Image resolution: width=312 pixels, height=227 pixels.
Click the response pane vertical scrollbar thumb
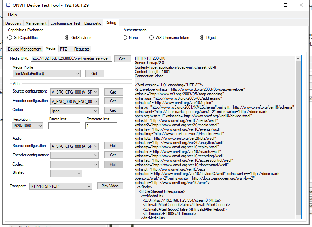298,138
